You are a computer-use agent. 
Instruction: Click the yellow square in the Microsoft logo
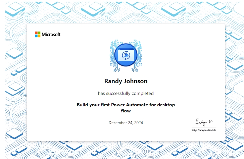[x=39, y=36]
